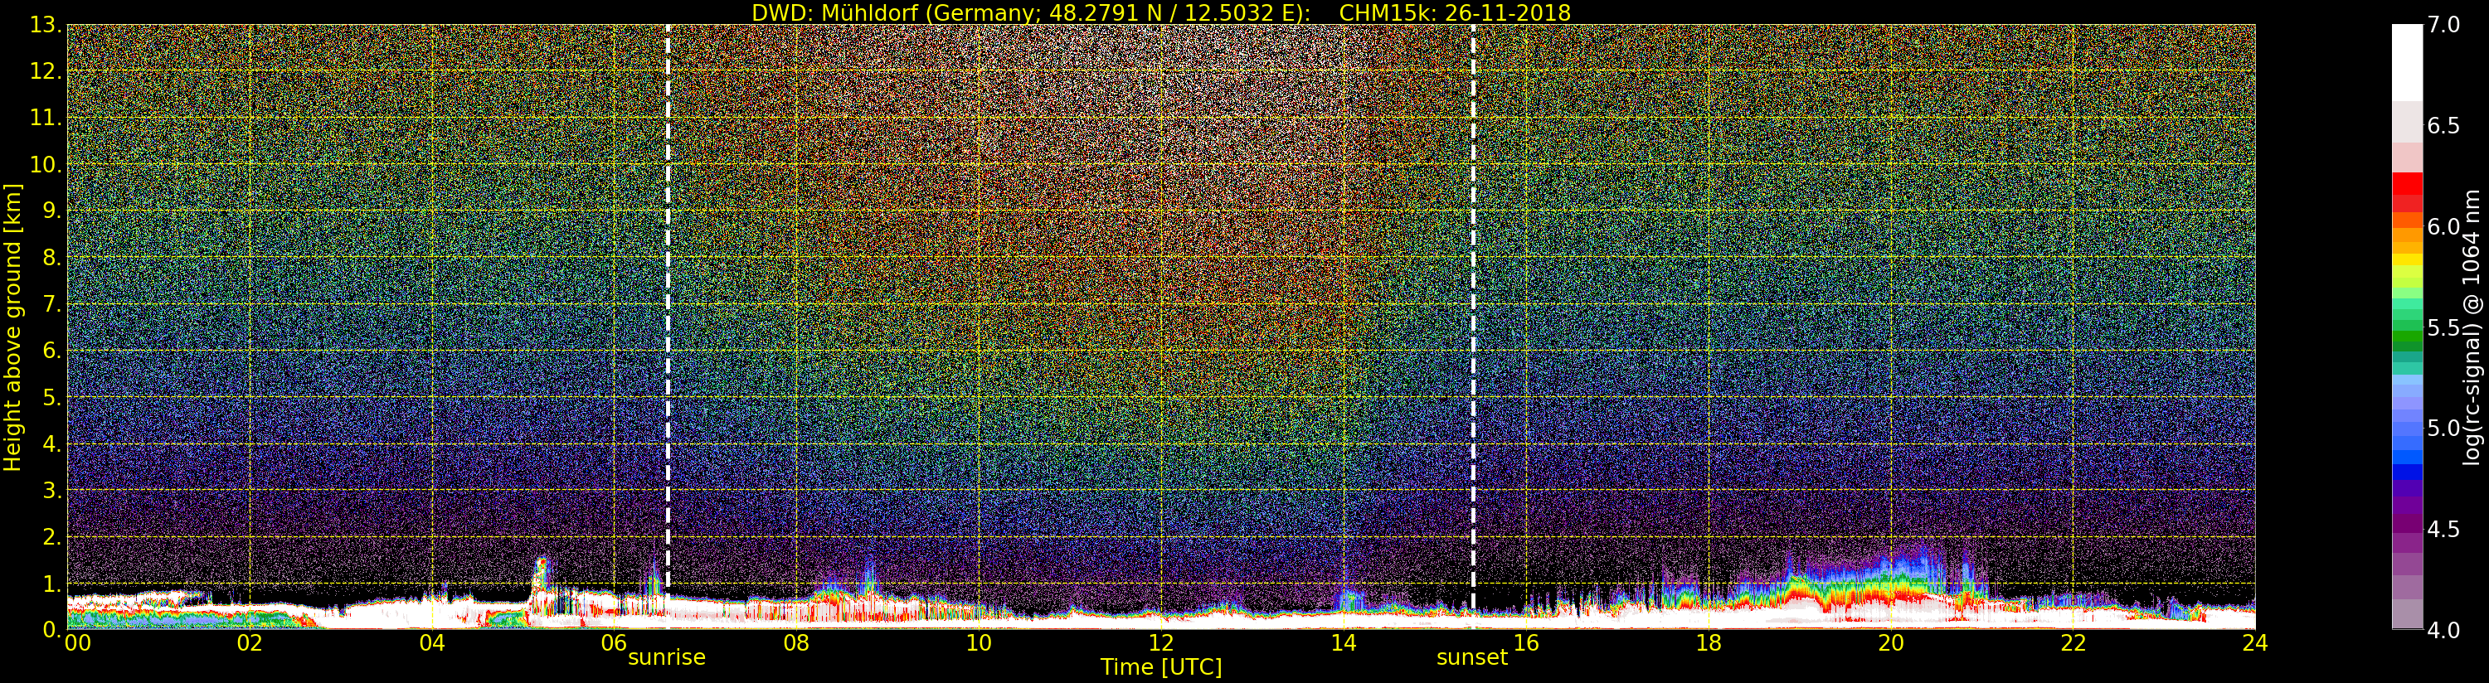Viewport: 2489px width, 683px height.
Task: Click the "4.5" colorbar tick label
Action: point(2443,530)
